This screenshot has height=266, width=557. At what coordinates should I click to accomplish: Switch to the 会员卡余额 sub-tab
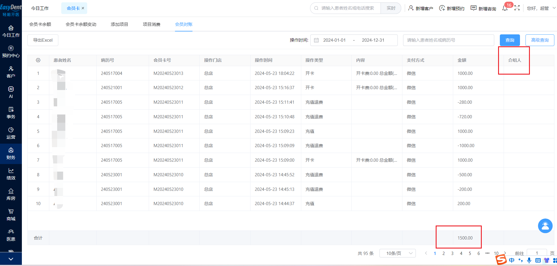40,24
